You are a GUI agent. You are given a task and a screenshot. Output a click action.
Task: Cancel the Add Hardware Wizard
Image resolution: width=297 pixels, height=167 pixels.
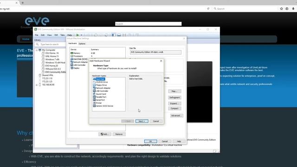point(156,121)
